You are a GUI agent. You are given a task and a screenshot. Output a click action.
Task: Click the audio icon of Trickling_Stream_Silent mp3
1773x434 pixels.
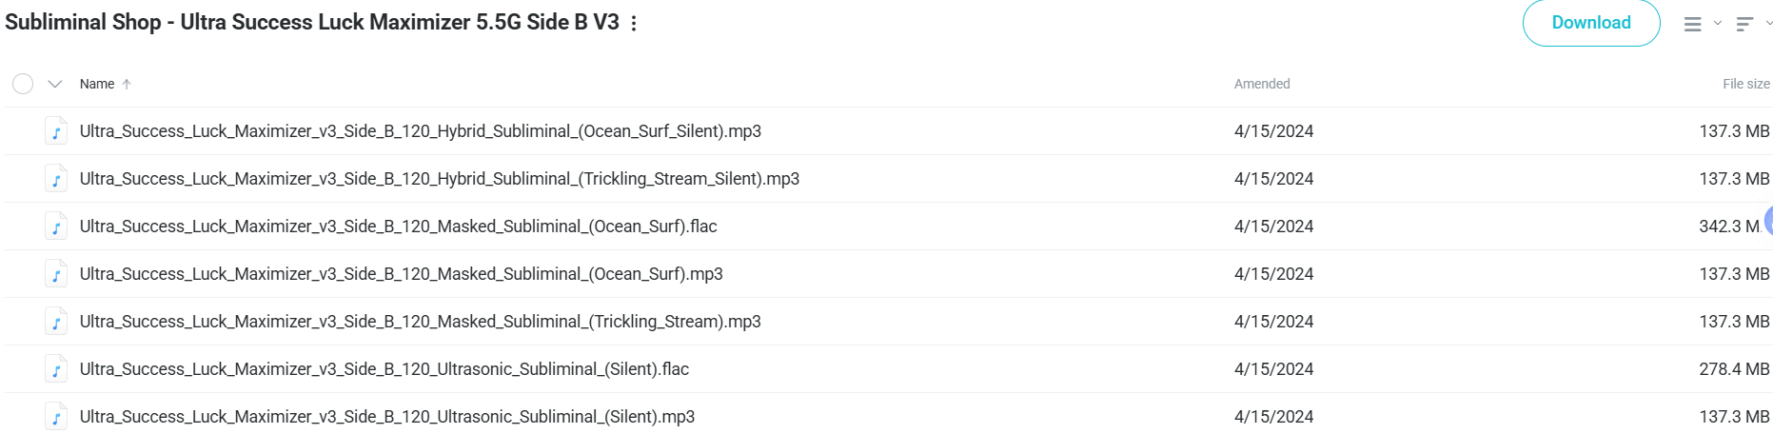[56, 179]
